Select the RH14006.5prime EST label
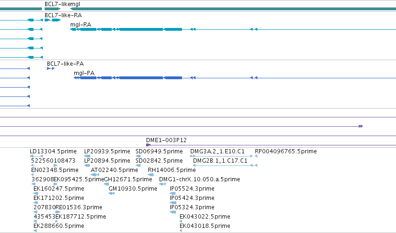This screenshot has height=233, width=396. pyautogui.click(x=172, y=170)
